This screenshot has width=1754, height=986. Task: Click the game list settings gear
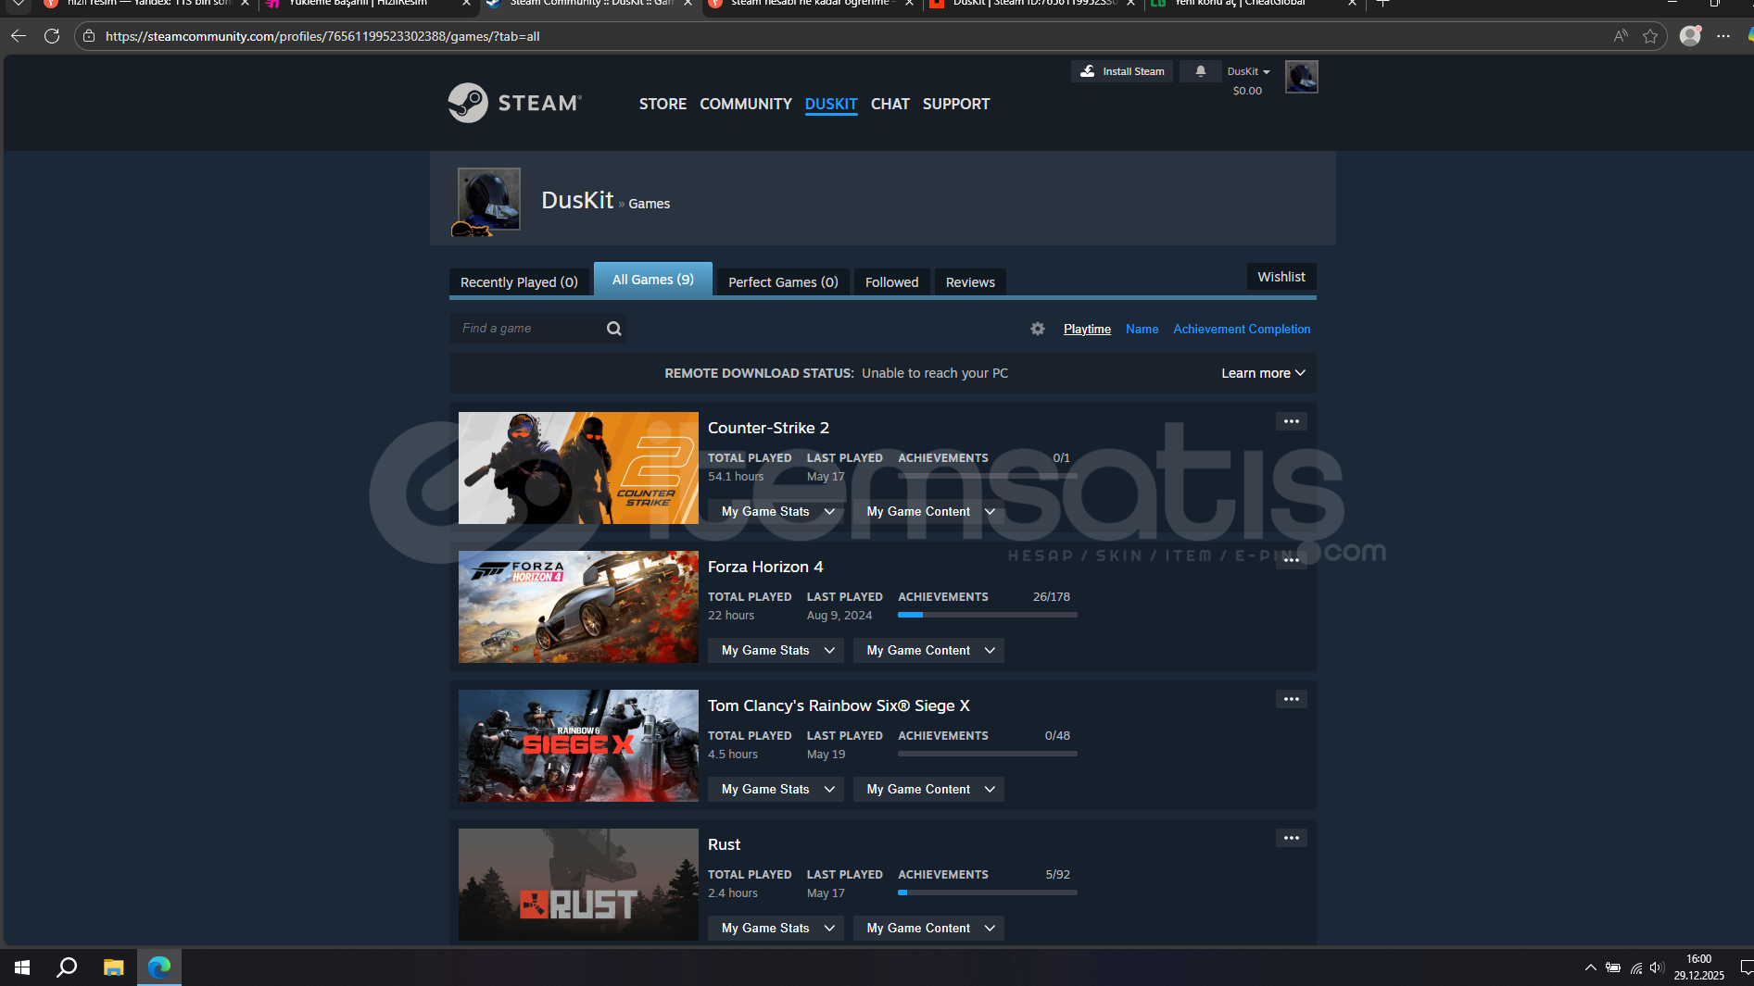[1038, 329]
